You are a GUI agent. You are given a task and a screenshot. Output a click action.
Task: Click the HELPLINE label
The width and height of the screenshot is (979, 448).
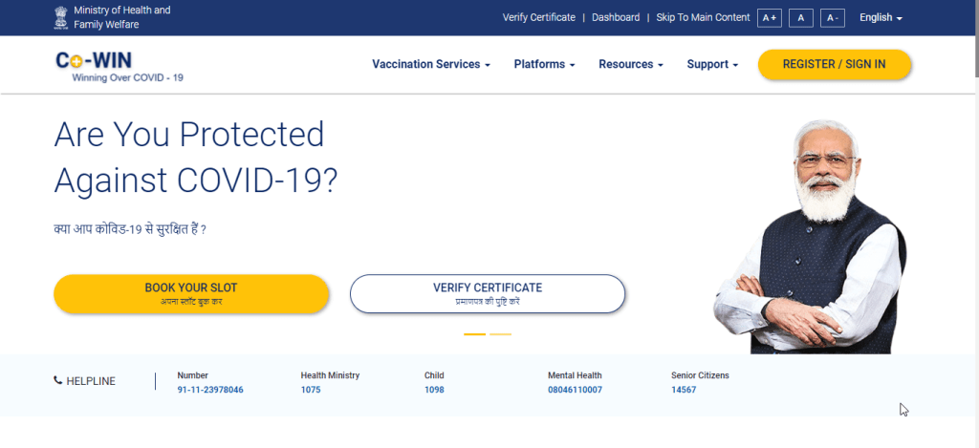91,381
